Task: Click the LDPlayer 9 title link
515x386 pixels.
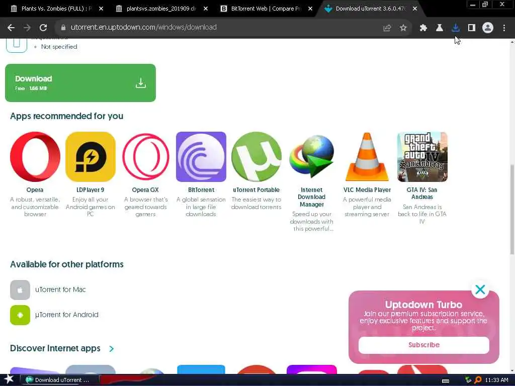Action: coord(91,189)
